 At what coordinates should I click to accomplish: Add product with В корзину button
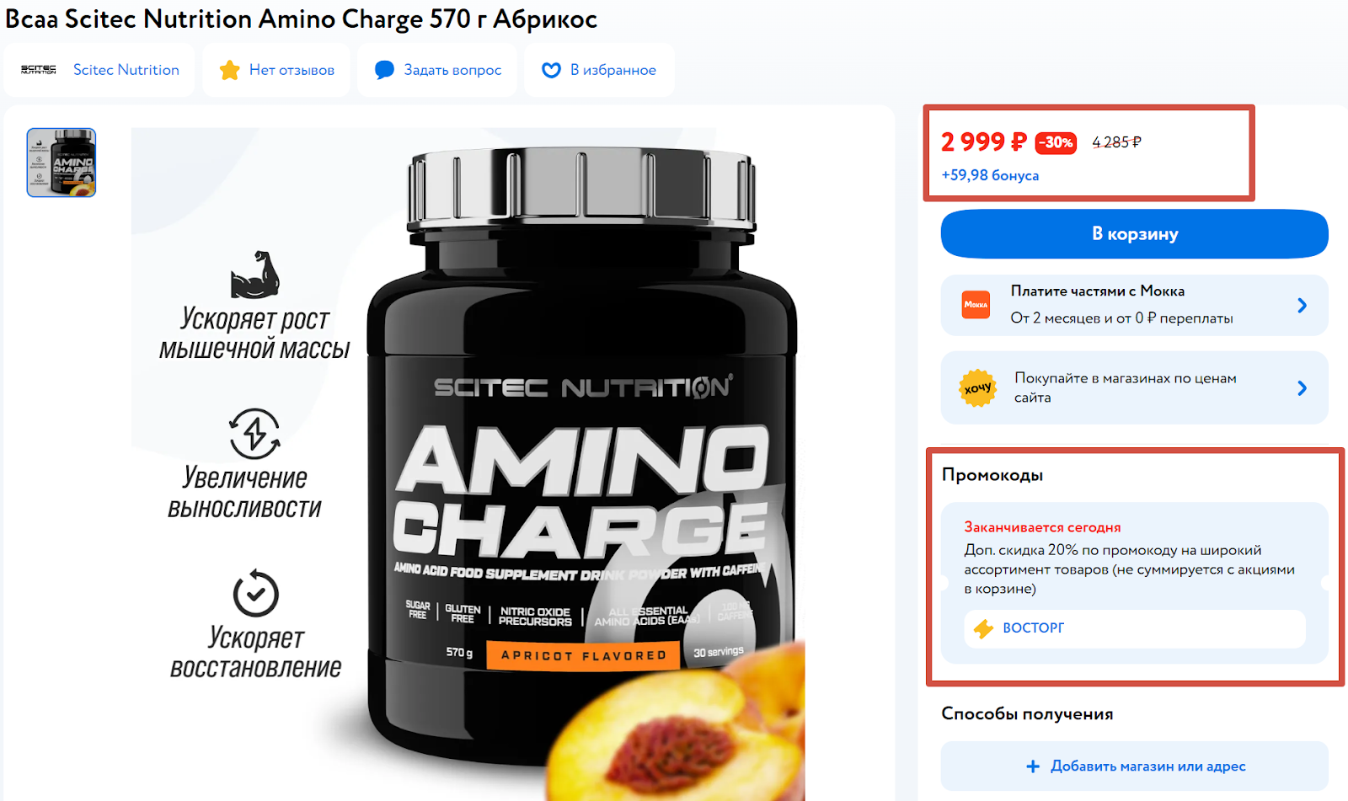(x=1135, y=233)
